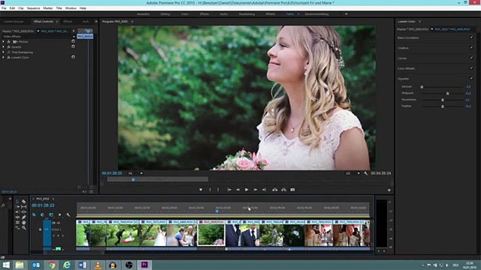Toggle the Lumetri Color fx switch

click(x=8, y=57)
